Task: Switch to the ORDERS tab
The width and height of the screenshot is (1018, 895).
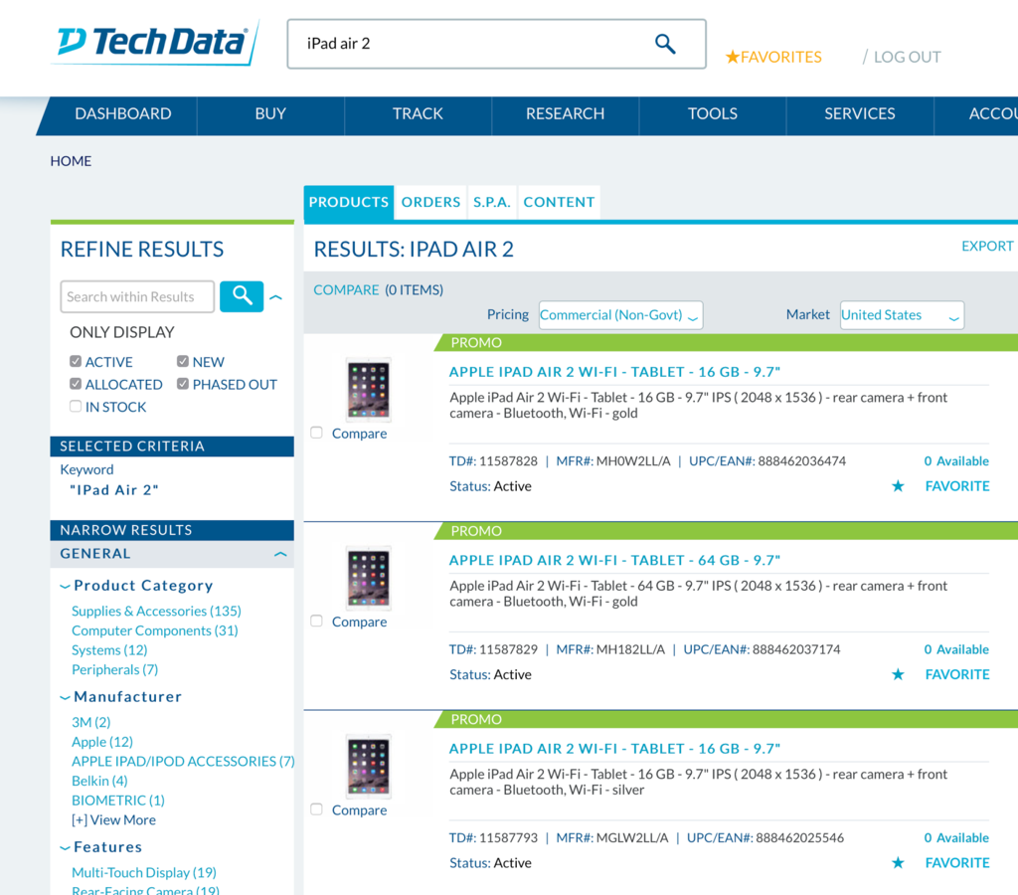Action: (x=430, y=202)
